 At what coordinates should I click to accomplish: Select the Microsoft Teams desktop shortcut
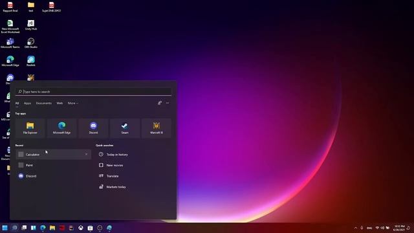coord(10,43)
